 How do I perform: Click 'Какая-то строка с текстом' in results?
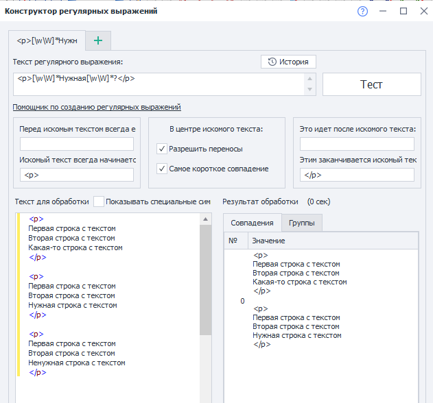click(300, 282)
